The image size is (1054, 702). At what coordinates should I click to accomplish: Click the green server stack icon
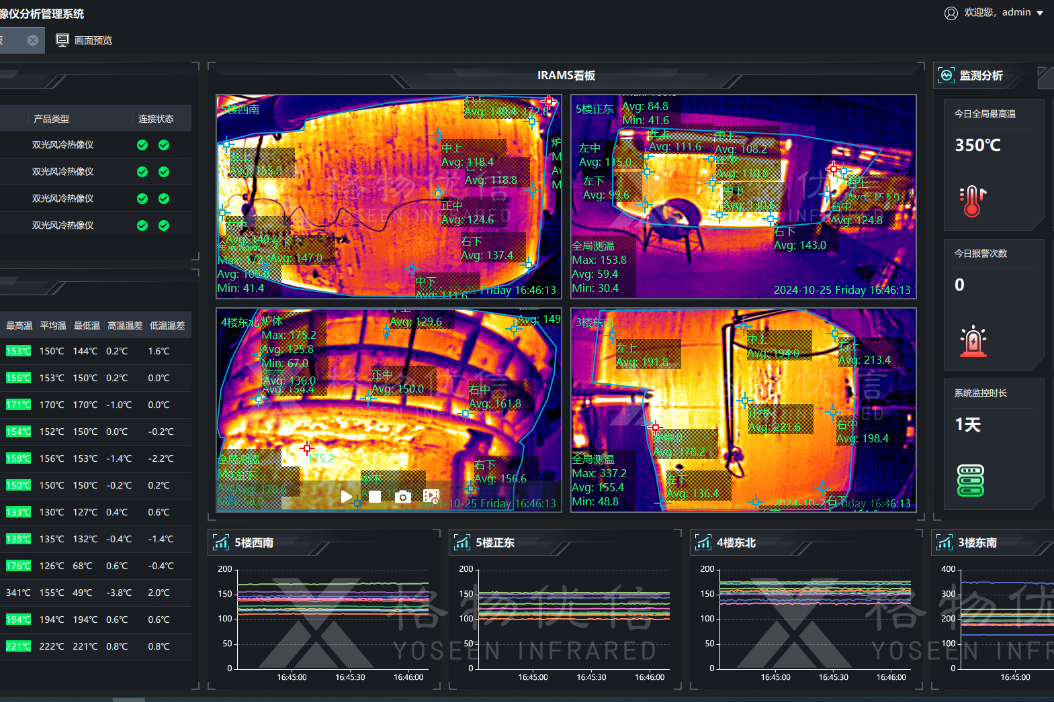[971, 481]
